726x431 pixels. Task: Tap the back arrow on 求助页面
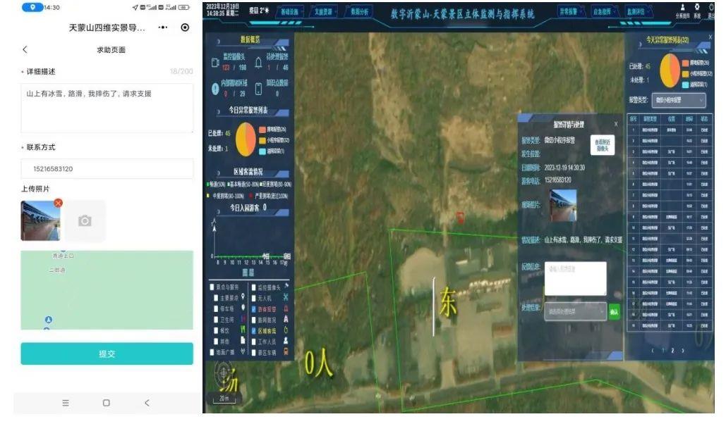coord(25,49)
